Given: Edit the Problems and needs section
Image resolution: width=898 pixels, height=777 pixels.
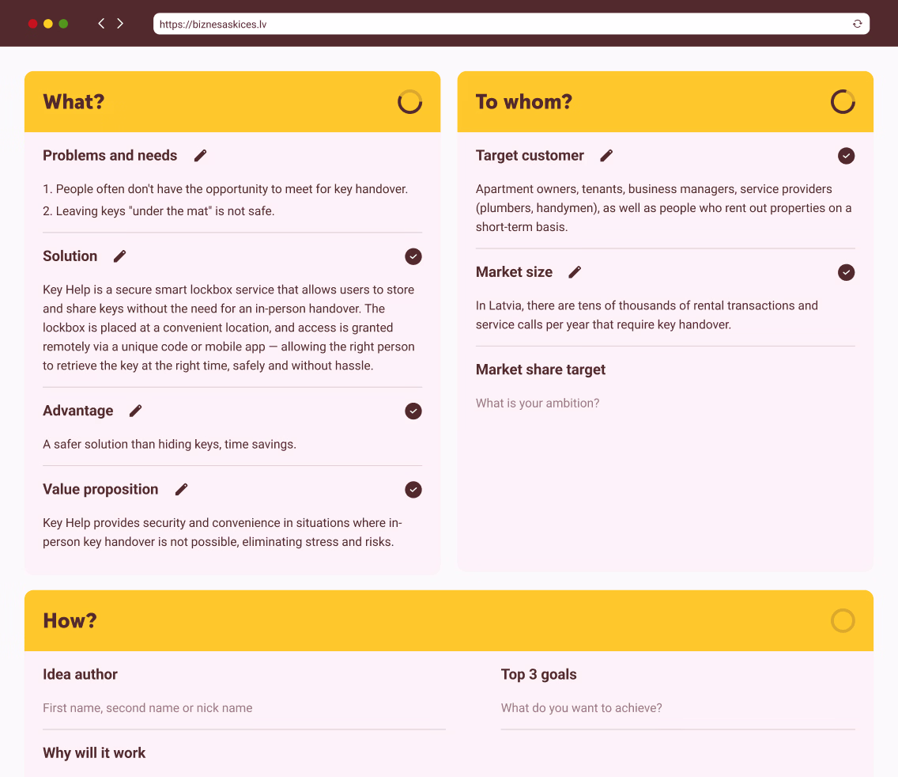Looking at the screenshot, I should point(199,156).
